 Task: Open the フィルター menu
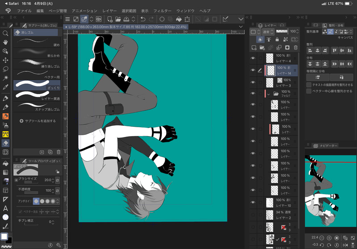(162, 10)
